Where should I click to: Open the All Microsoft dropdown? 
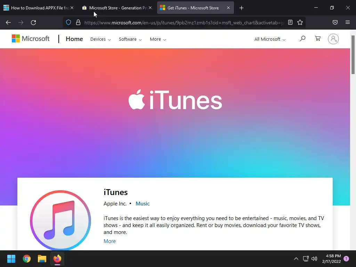pyautogui.click(x=270, y=39)
